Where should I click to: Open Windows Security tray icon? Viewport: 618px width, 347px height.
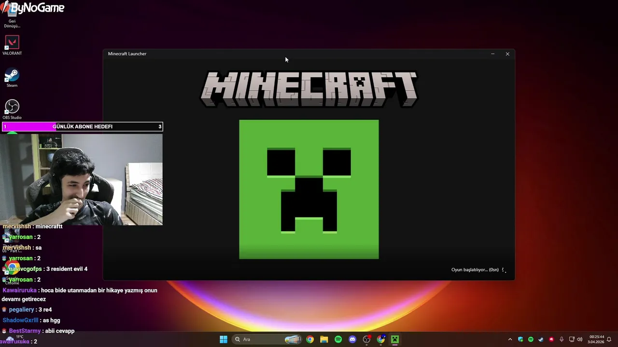point(520,339)
